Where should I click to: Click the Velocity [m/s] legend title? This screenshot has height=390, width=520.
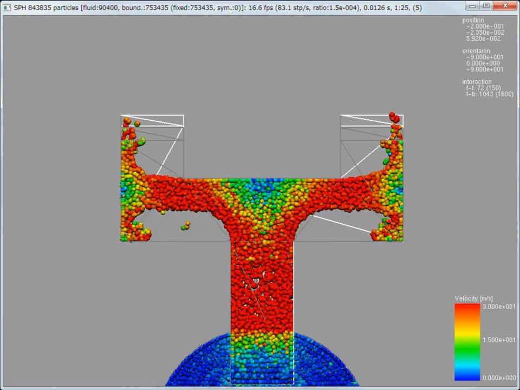click(x=473, y=298)
